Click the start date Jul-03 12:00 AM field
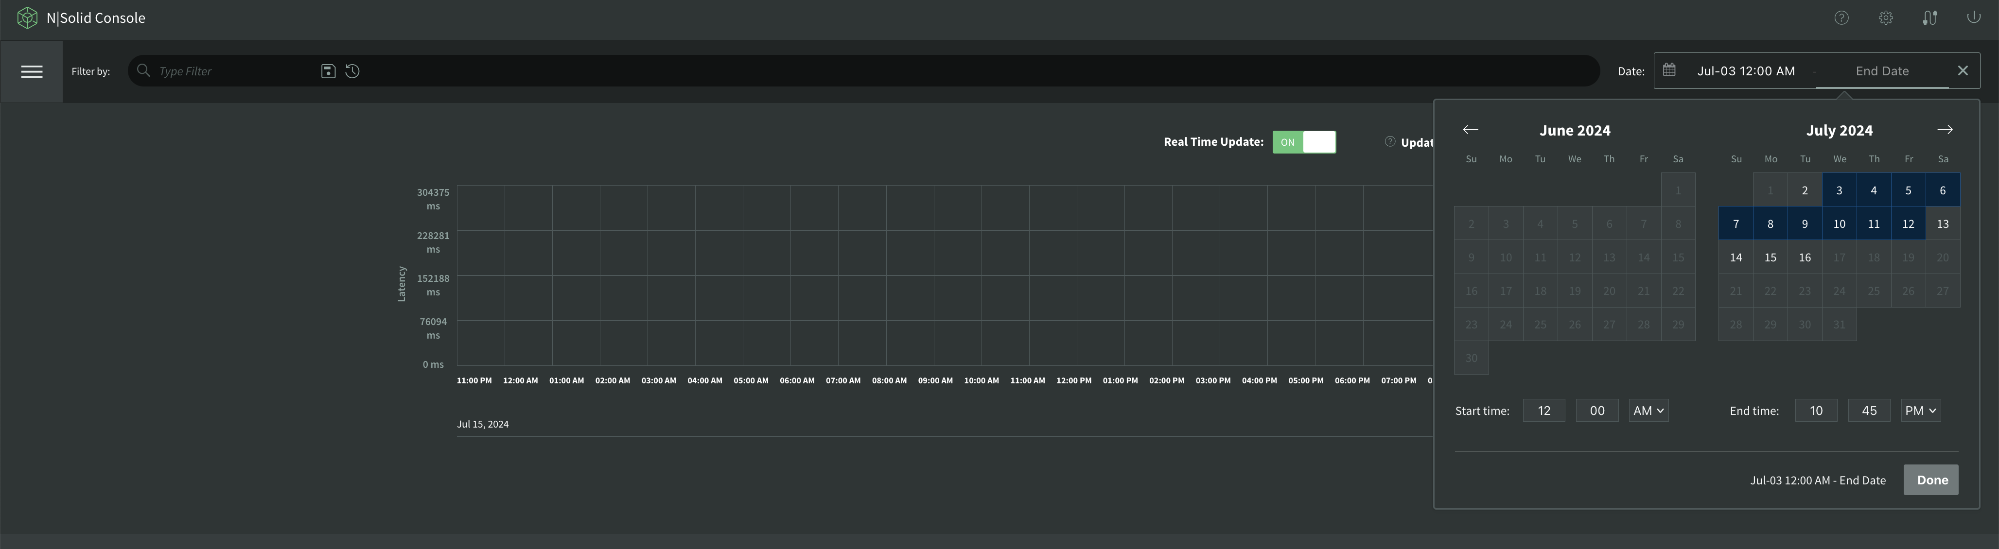1999x549 pixels. tap(1745, 70)
